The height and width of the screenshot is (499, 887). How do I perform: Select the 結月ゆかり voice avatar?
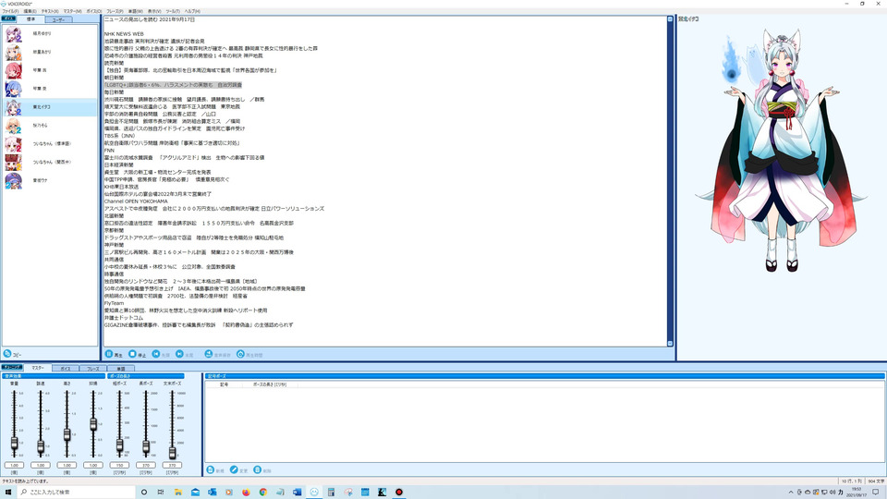tap(14, 34)
